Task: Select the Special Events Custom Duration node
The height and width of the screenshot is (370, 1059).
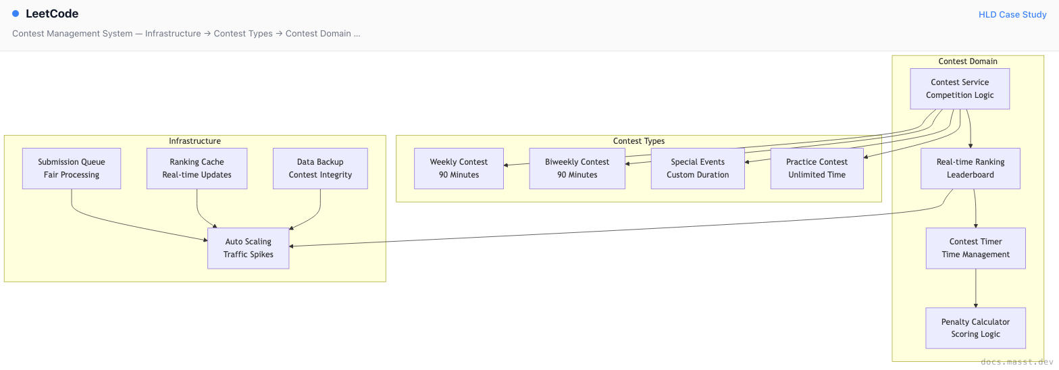Action: (x=698, y=168)
